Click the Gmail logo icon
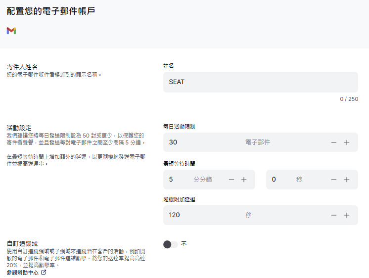Screen dimensions: 369x278 click(11, 31)
